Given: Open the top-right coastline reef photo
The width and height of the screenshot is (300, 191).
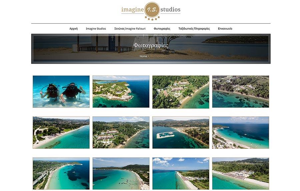Looking at the screenshot, I should point(240,91).
